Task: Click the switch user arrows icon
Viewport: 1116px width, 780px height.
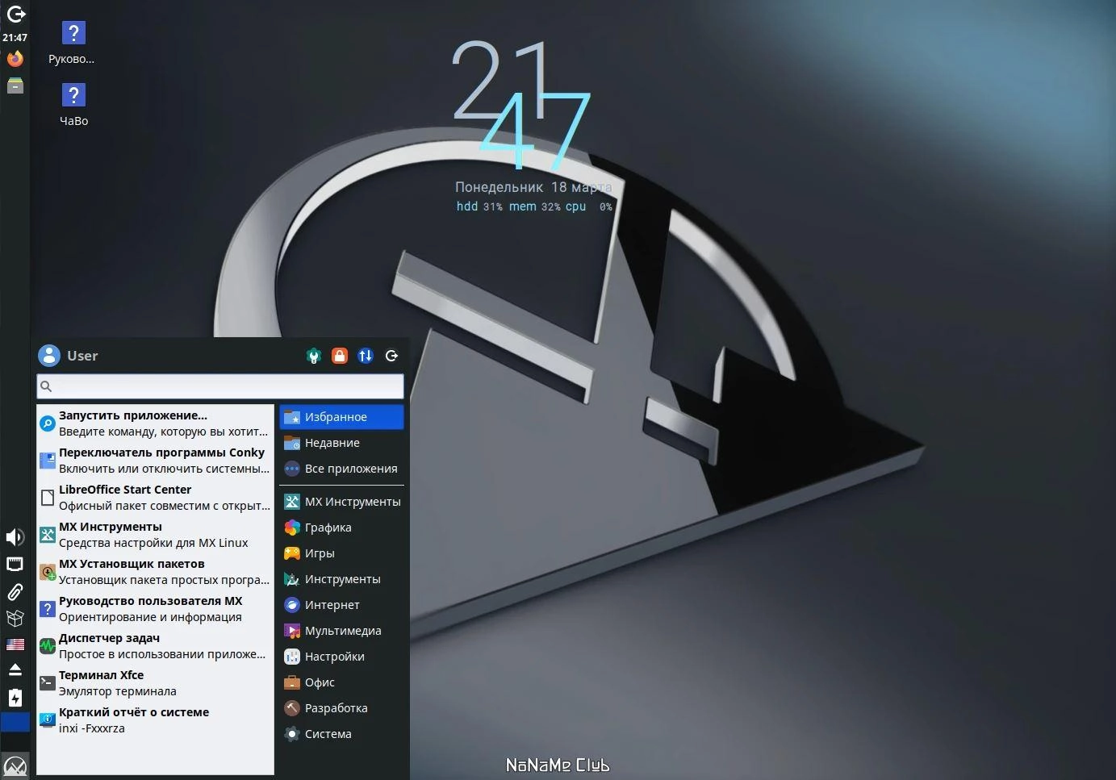Action: [366, 356]
